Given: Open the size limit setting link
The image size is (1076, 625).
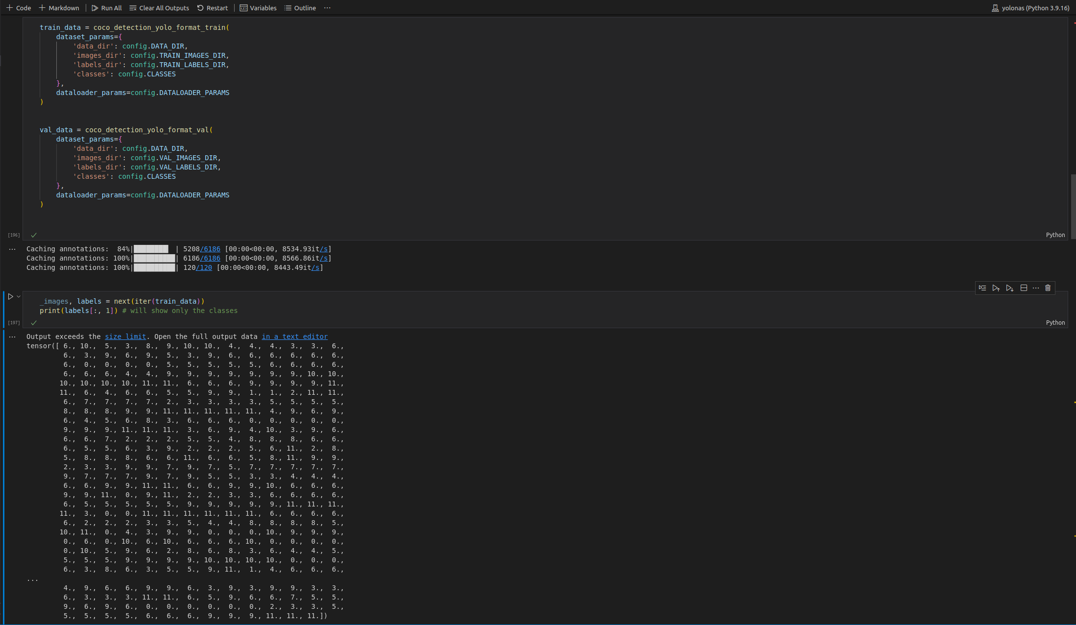Looking at the screenshot, I should (x=125, y=337).
